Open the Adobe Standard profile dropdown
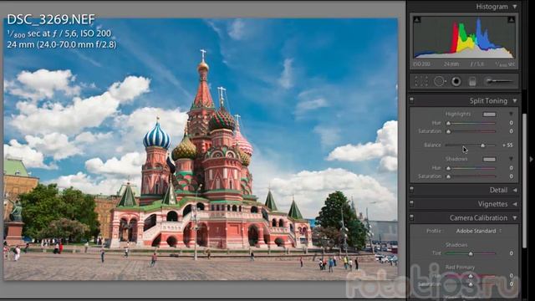535x301 pixels. (479, 231)
